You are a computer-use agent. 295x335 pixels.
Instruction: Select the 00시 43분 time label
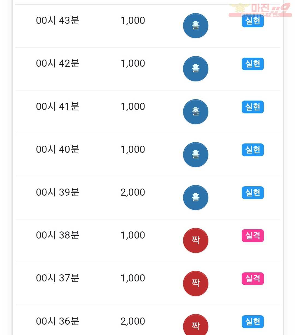(x=57, y=20)
